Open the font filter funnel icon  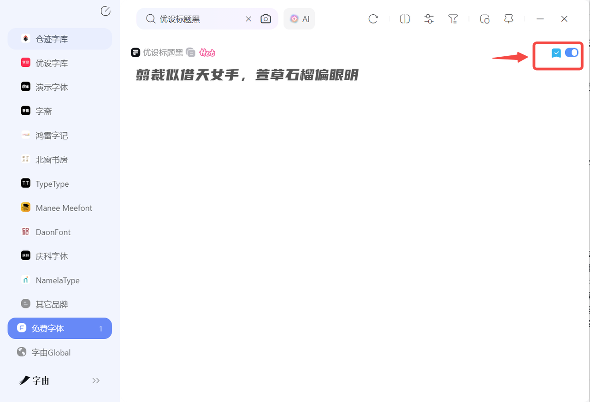click(453, 19)
